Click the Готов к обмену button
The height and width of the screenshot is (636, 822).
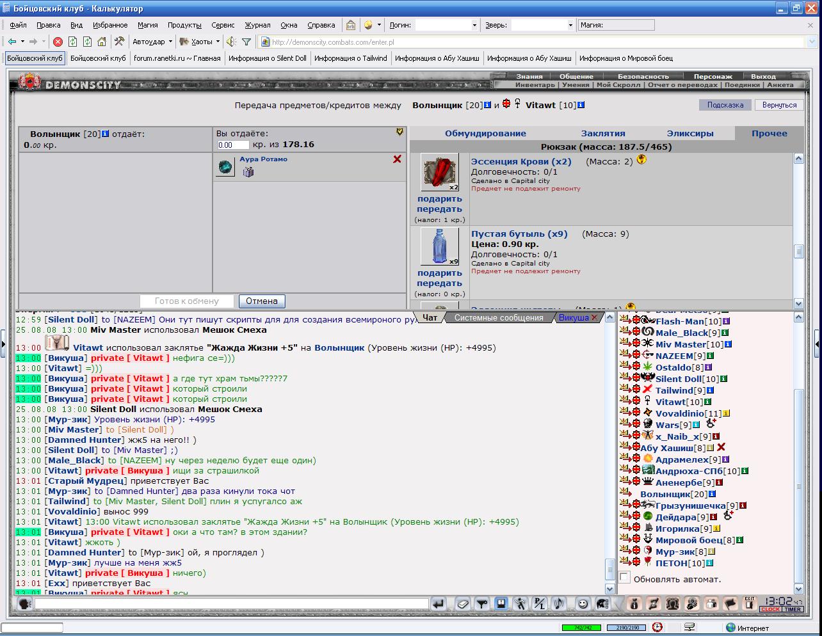click(x=187, y=301)
